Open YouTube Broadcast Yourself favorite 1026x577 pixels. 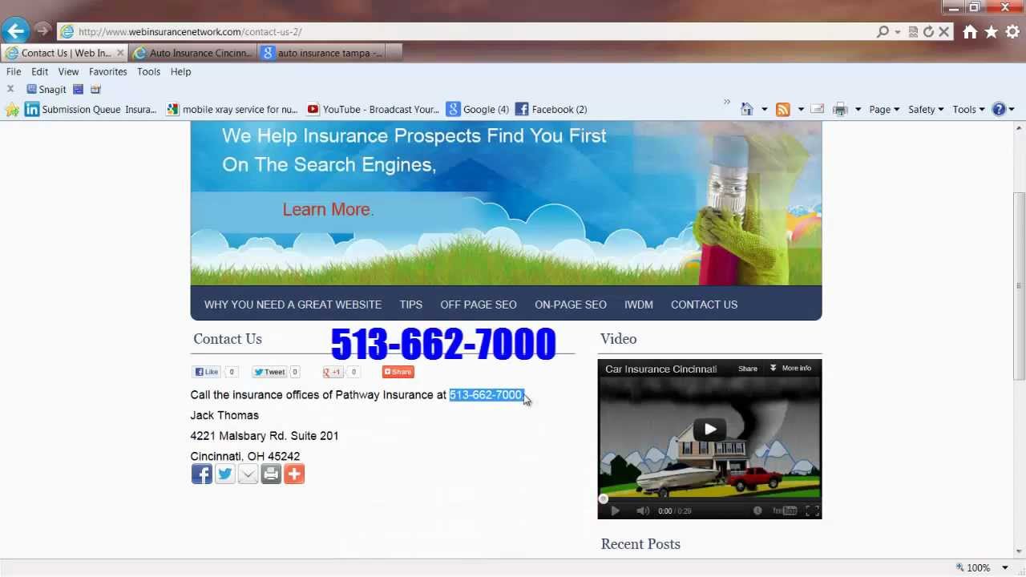coord(373,109)
